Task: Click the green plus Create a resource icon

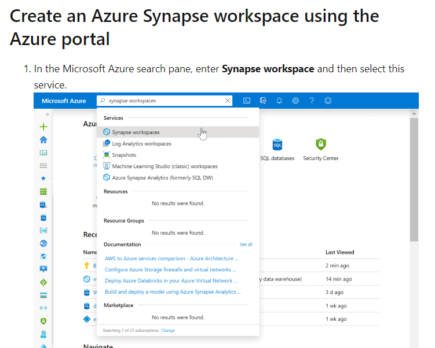Action: (43, 127)
